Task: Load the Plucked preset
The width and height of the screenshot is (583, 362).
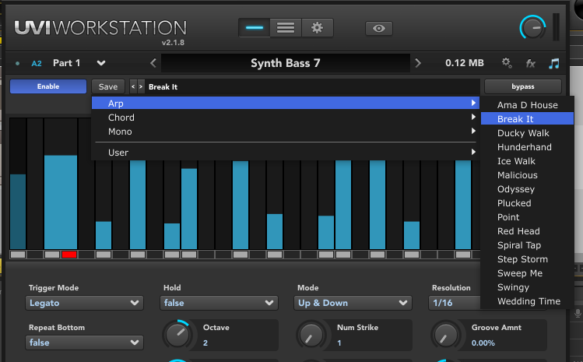Action: tap(527, 203)
